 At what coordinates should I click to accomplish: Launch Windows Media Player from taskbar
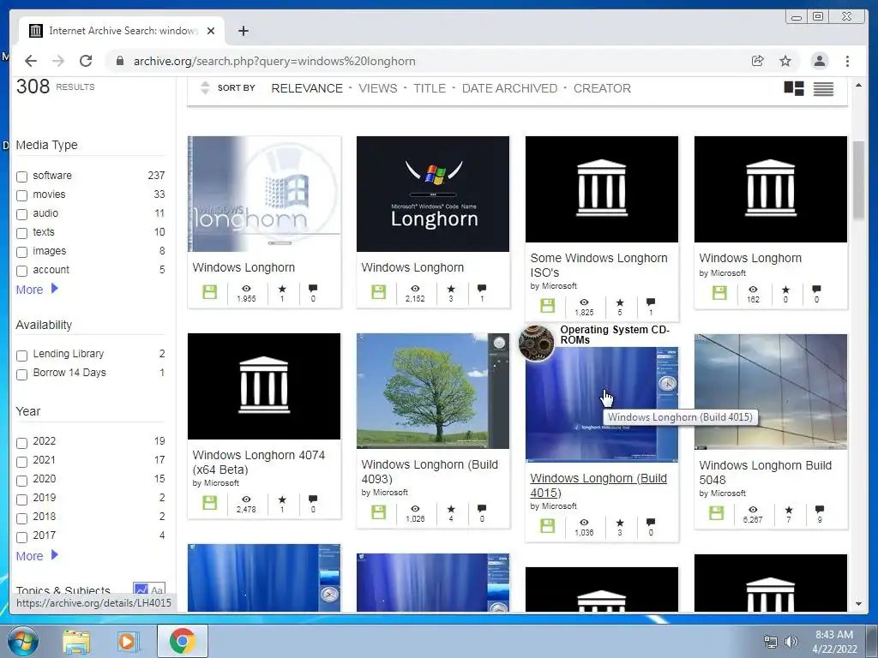tap(127, 641)
